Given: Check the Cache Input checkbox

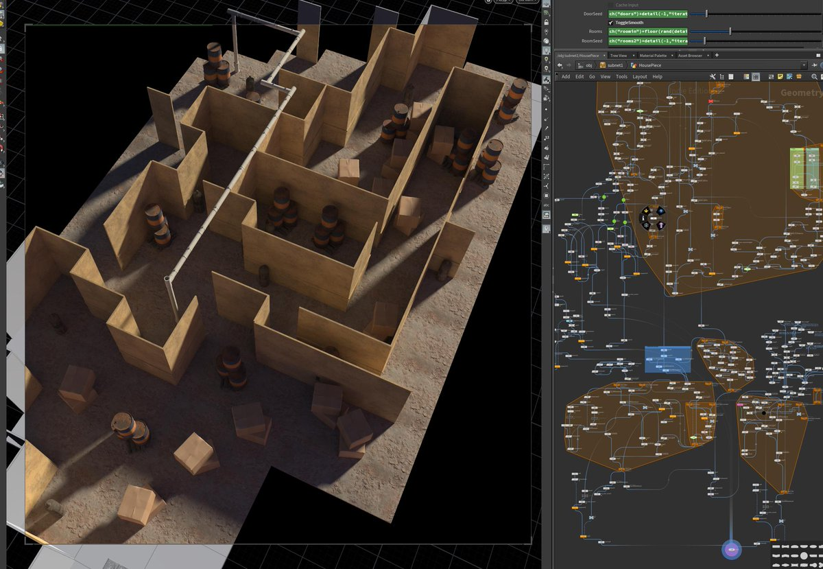Looking at the screenshot, I should pos(610,5).
